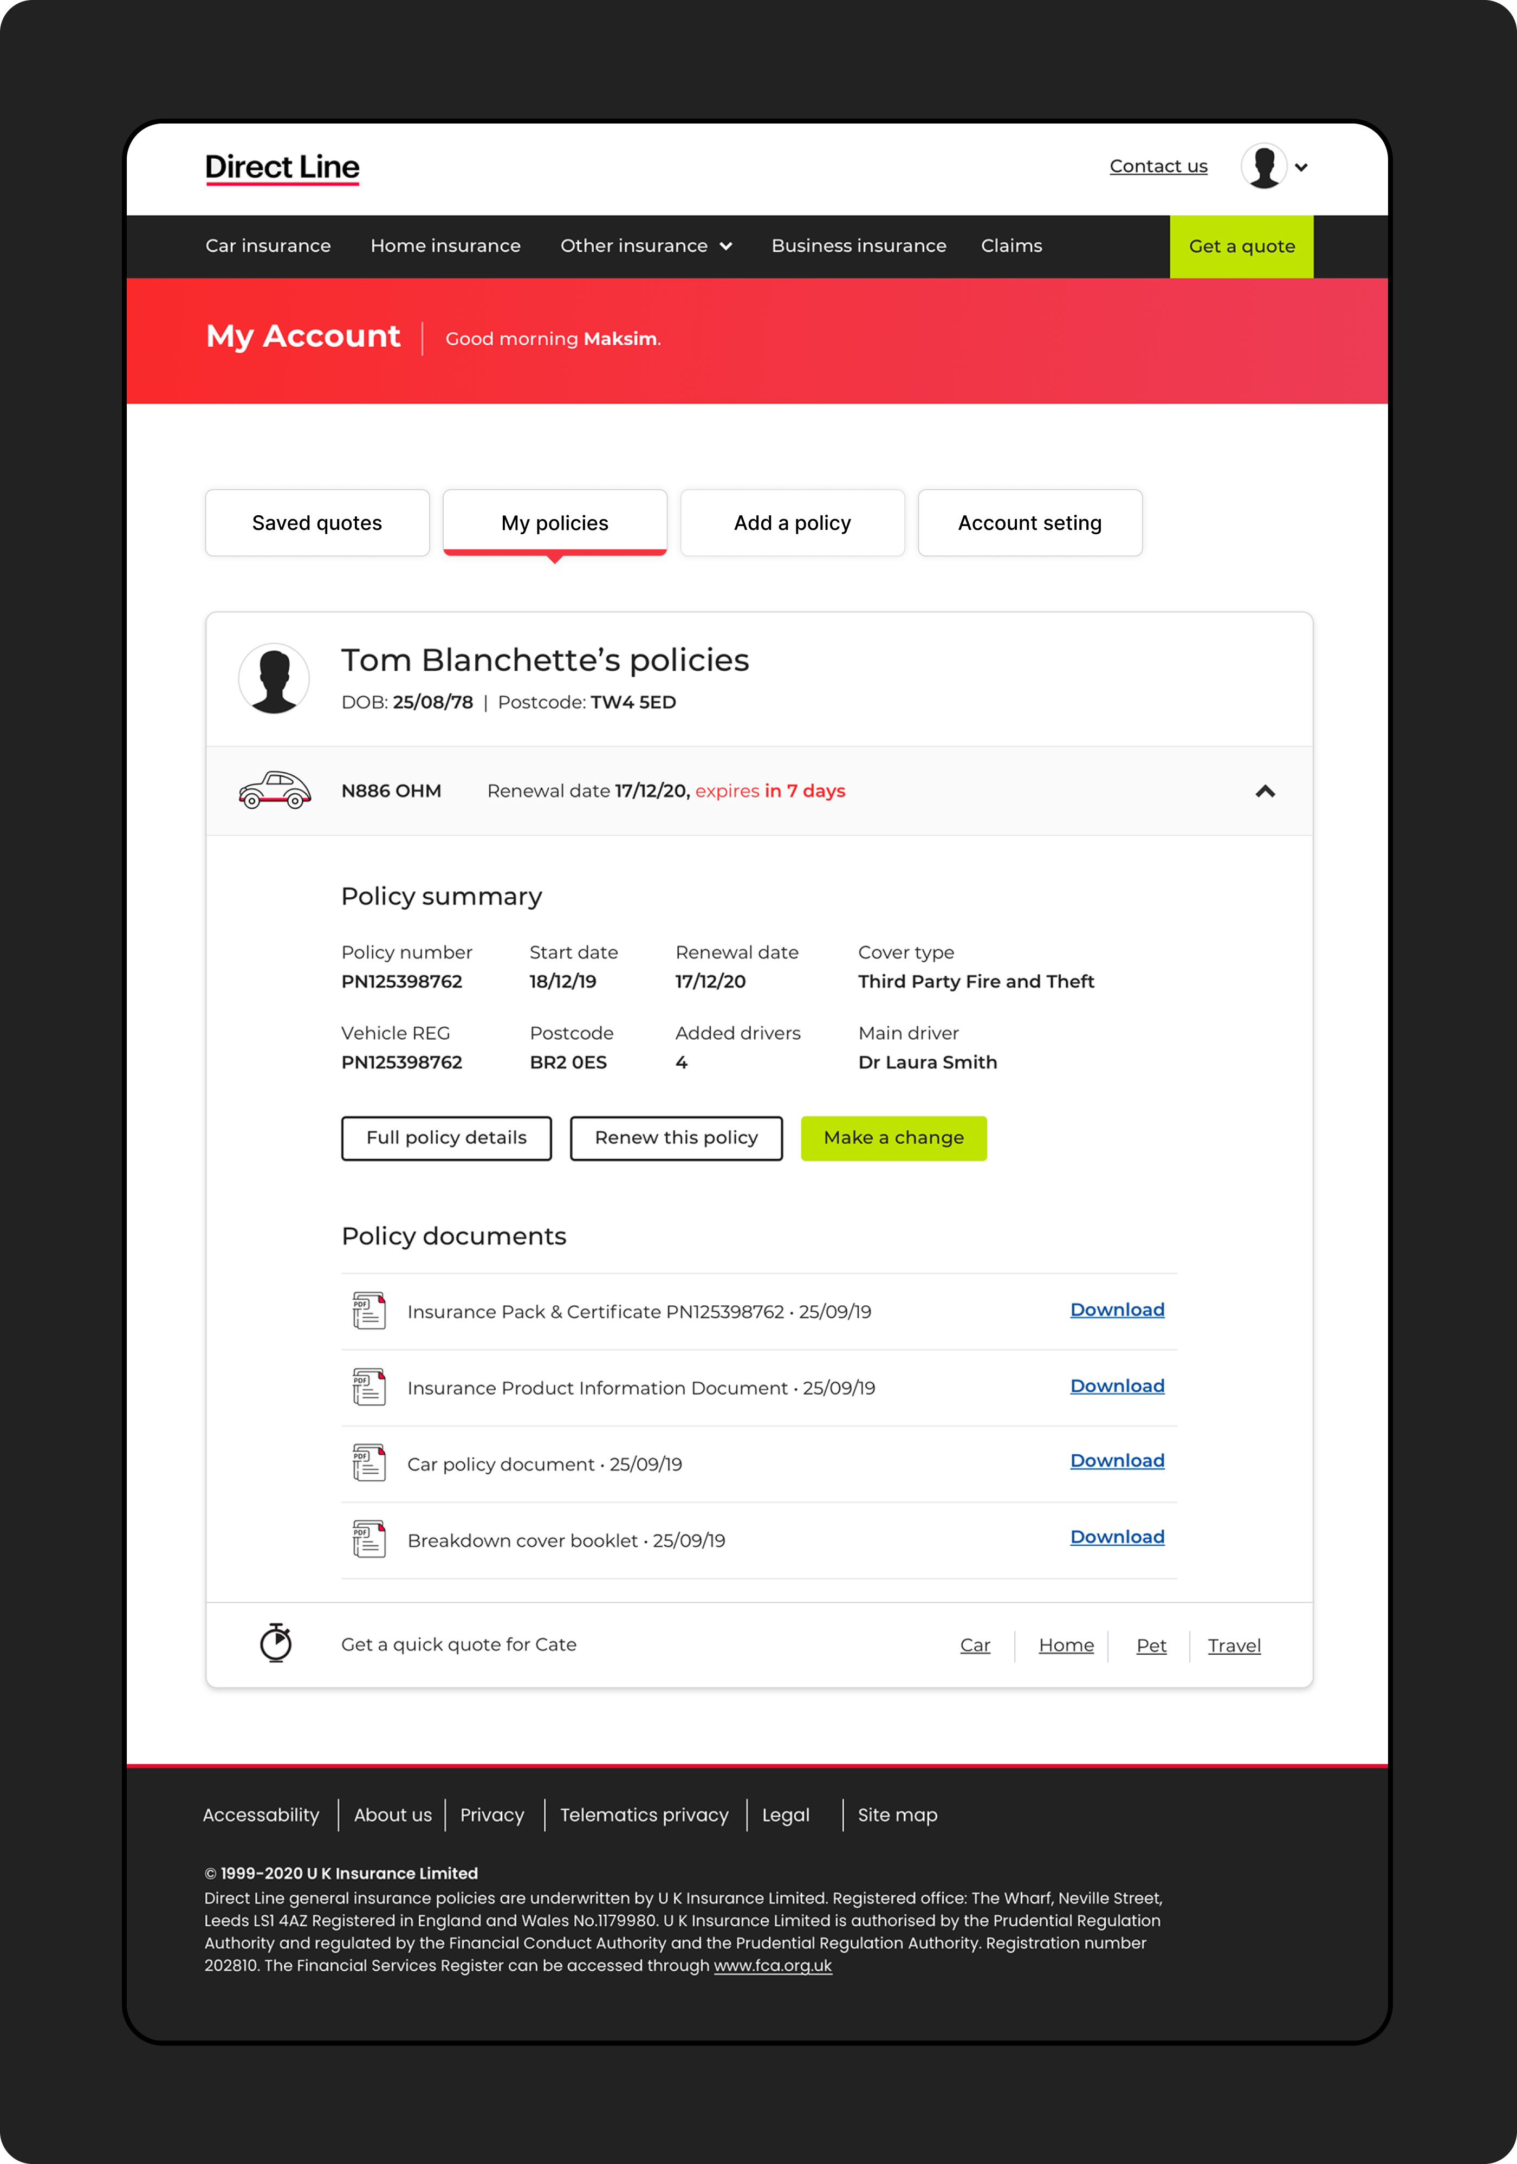Click the main driver Dr Laura Smith
This screenshot has height=2164, width=1517.
click(927, 1062)
